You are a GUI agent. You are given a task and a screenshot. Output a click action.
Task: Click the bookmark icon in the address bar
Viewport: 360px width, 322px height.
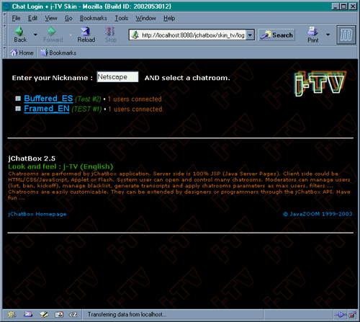pyautogui.click(x=135, y=35)
